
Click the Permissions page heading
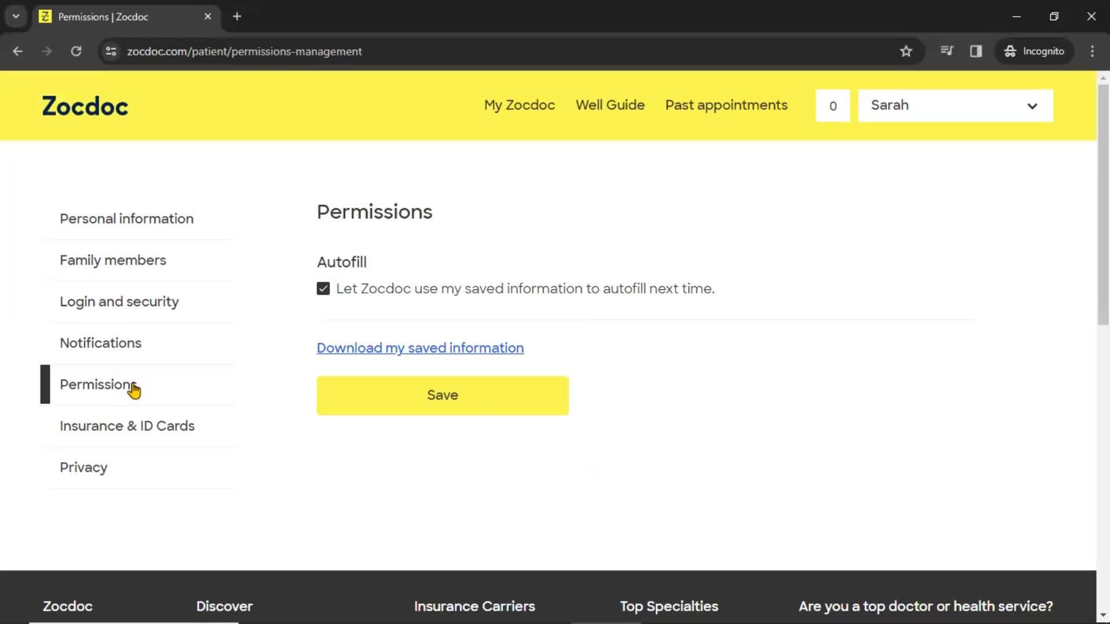tap(375, 212)
